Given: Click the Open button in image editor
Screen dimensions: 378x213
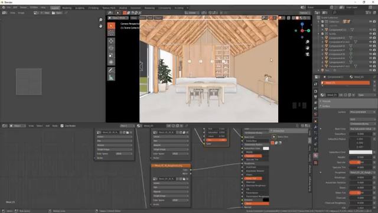Looking at the screenshot, I should tap(57, 13).
